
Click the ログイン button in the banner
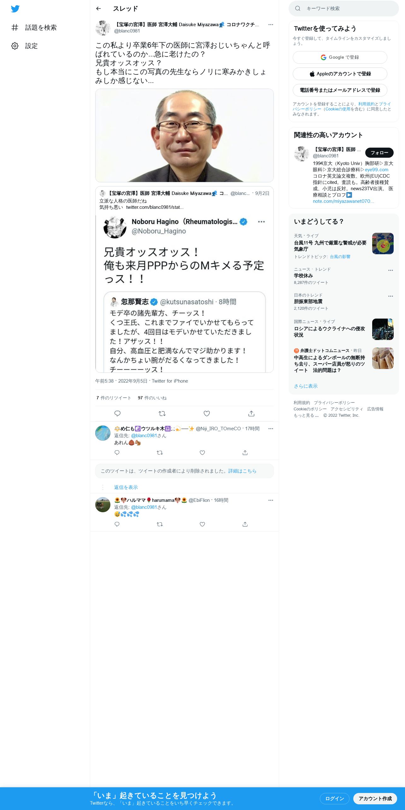pos(335,798)
